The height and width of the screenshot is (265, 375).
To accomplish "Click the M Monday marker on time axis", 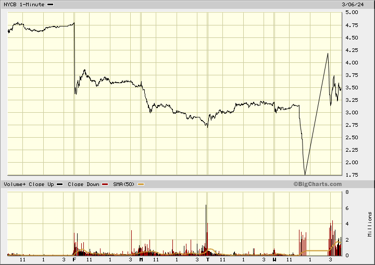I will [x=141, y=259].
